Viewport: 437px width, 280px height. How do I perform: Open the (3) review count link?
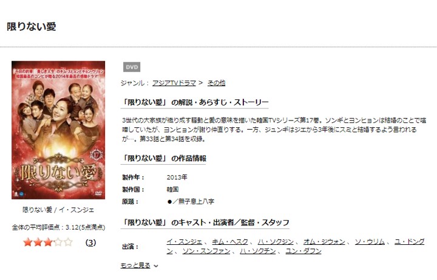point(90,242)
